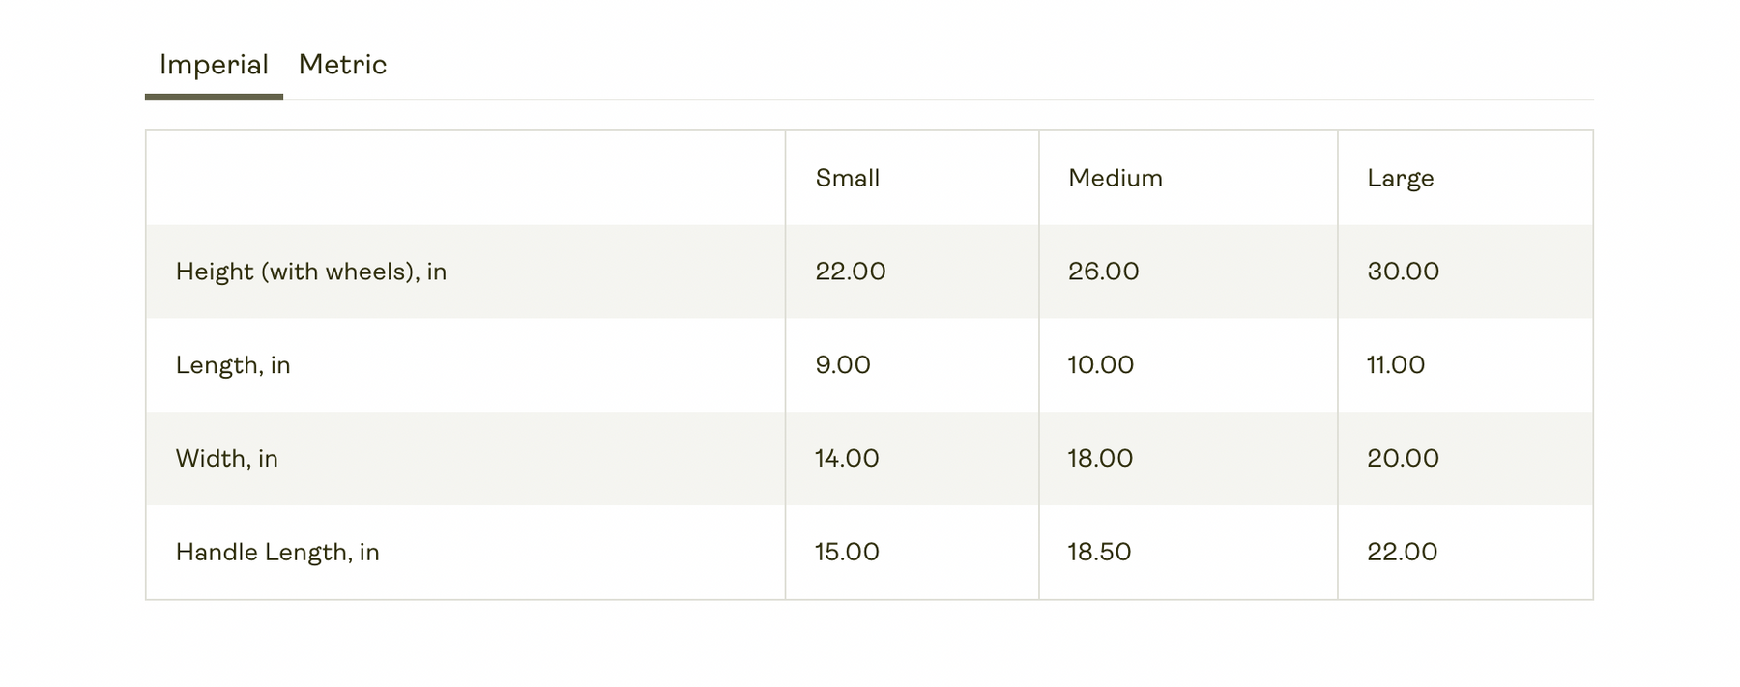Click the Handle Length, in row label
Viewport: 1740px width, 687px height.
[x=277, y=552]
